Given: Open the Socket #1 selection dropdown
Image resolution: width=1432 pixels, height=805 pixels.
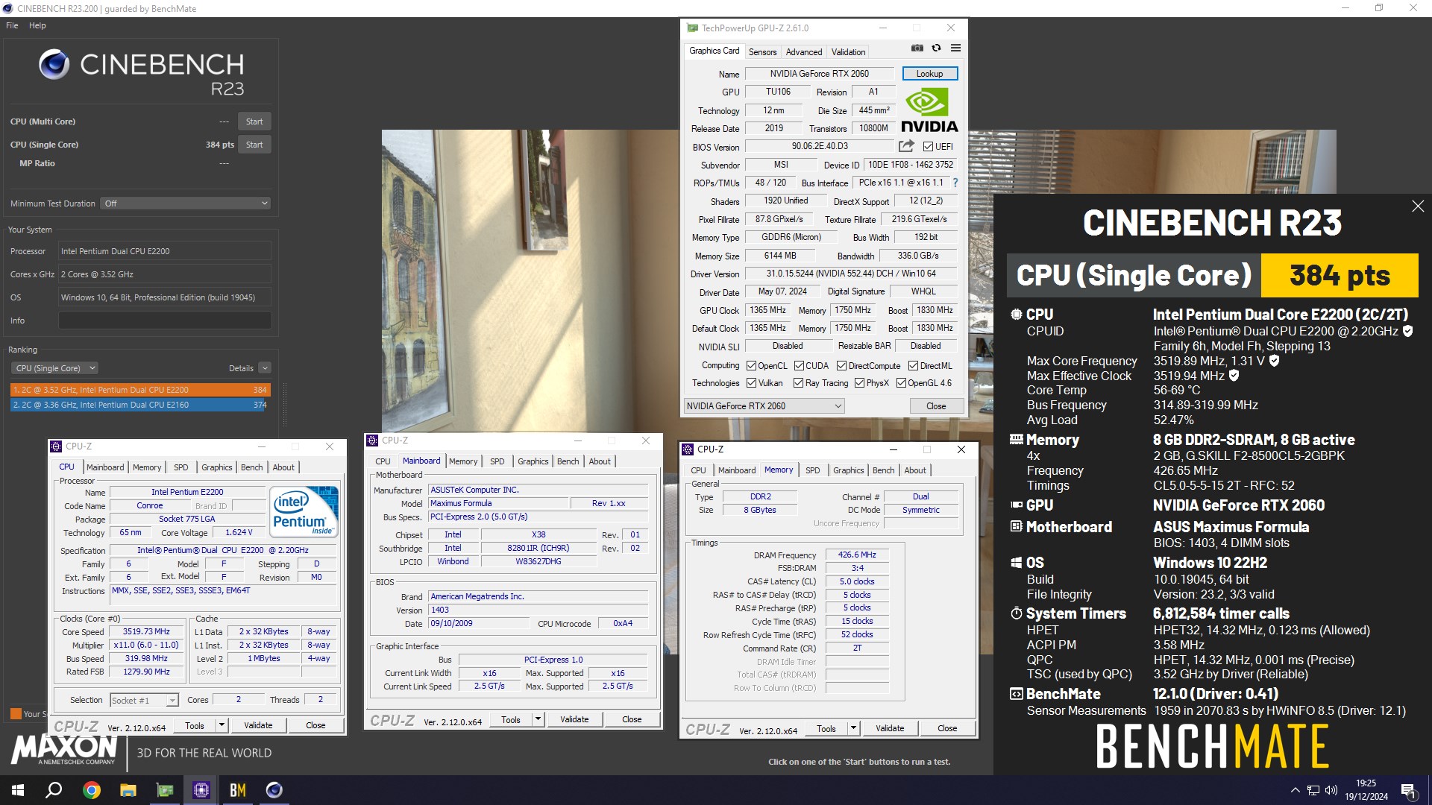Looking at the screenshot, I should (144, 700).
